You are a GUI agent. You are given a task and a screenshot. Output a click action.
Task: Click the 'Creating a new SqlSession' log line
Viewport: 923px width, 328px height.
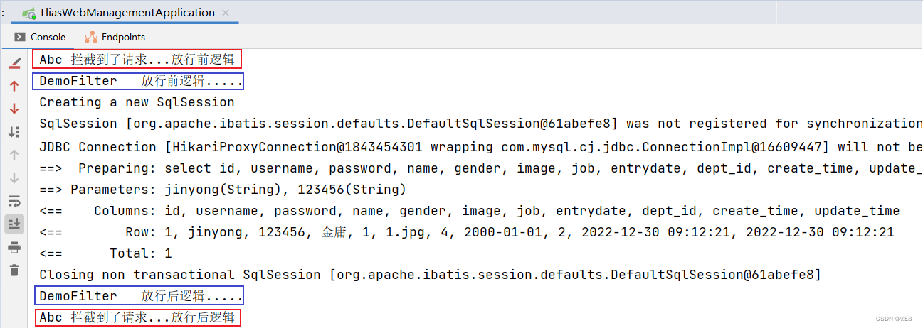(137, 102)
